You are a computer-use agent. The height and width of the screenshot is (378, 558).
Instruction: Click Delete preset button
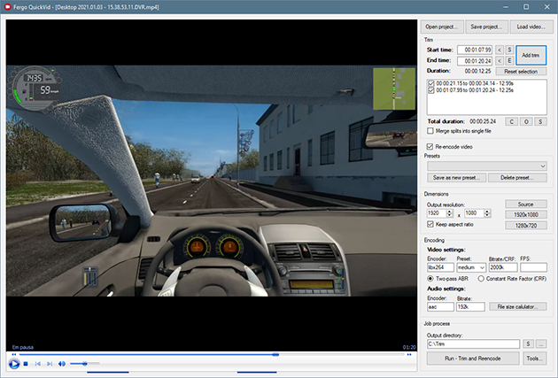click(517, 177)
